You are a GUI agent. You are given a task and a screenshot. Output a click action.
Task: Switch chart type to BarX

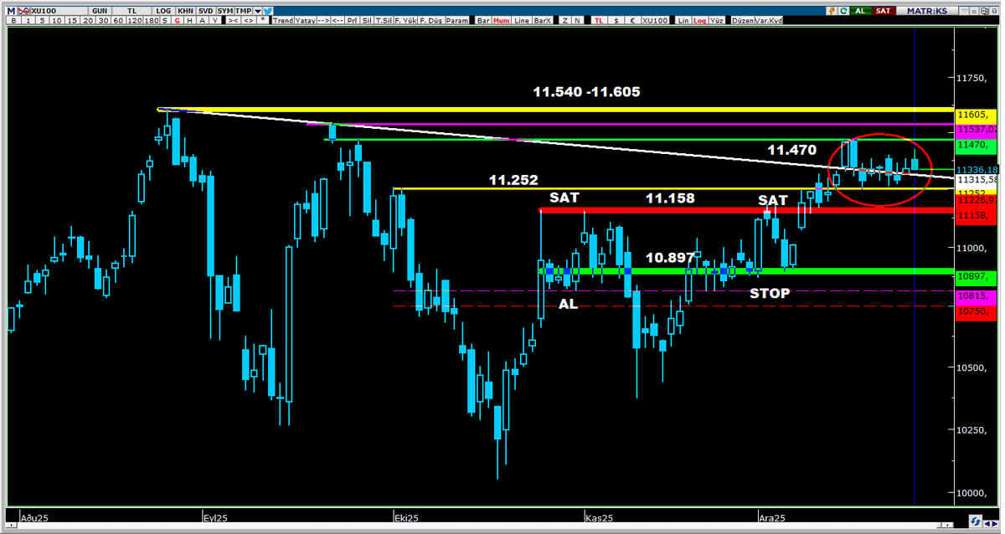(542, 20)
